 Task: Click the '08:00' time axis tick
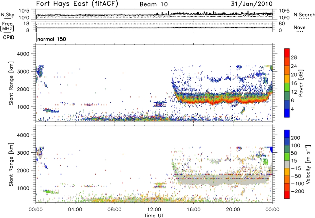[115, 210]
